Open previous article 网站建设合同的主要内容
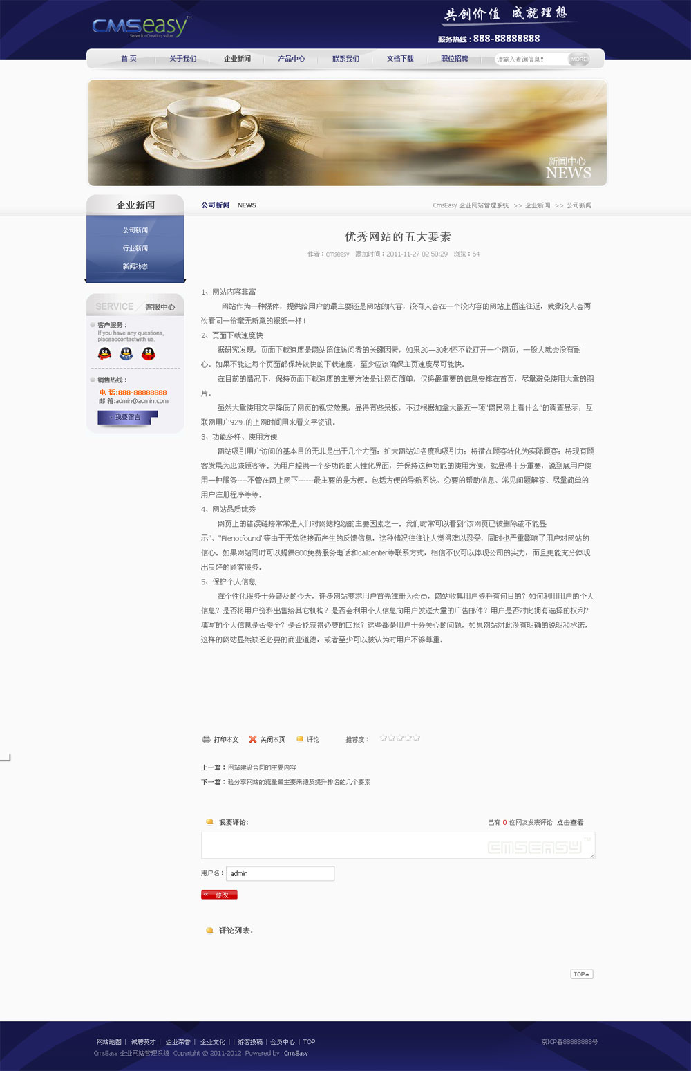Viewport: 691px width, 1071px height. 262,767
